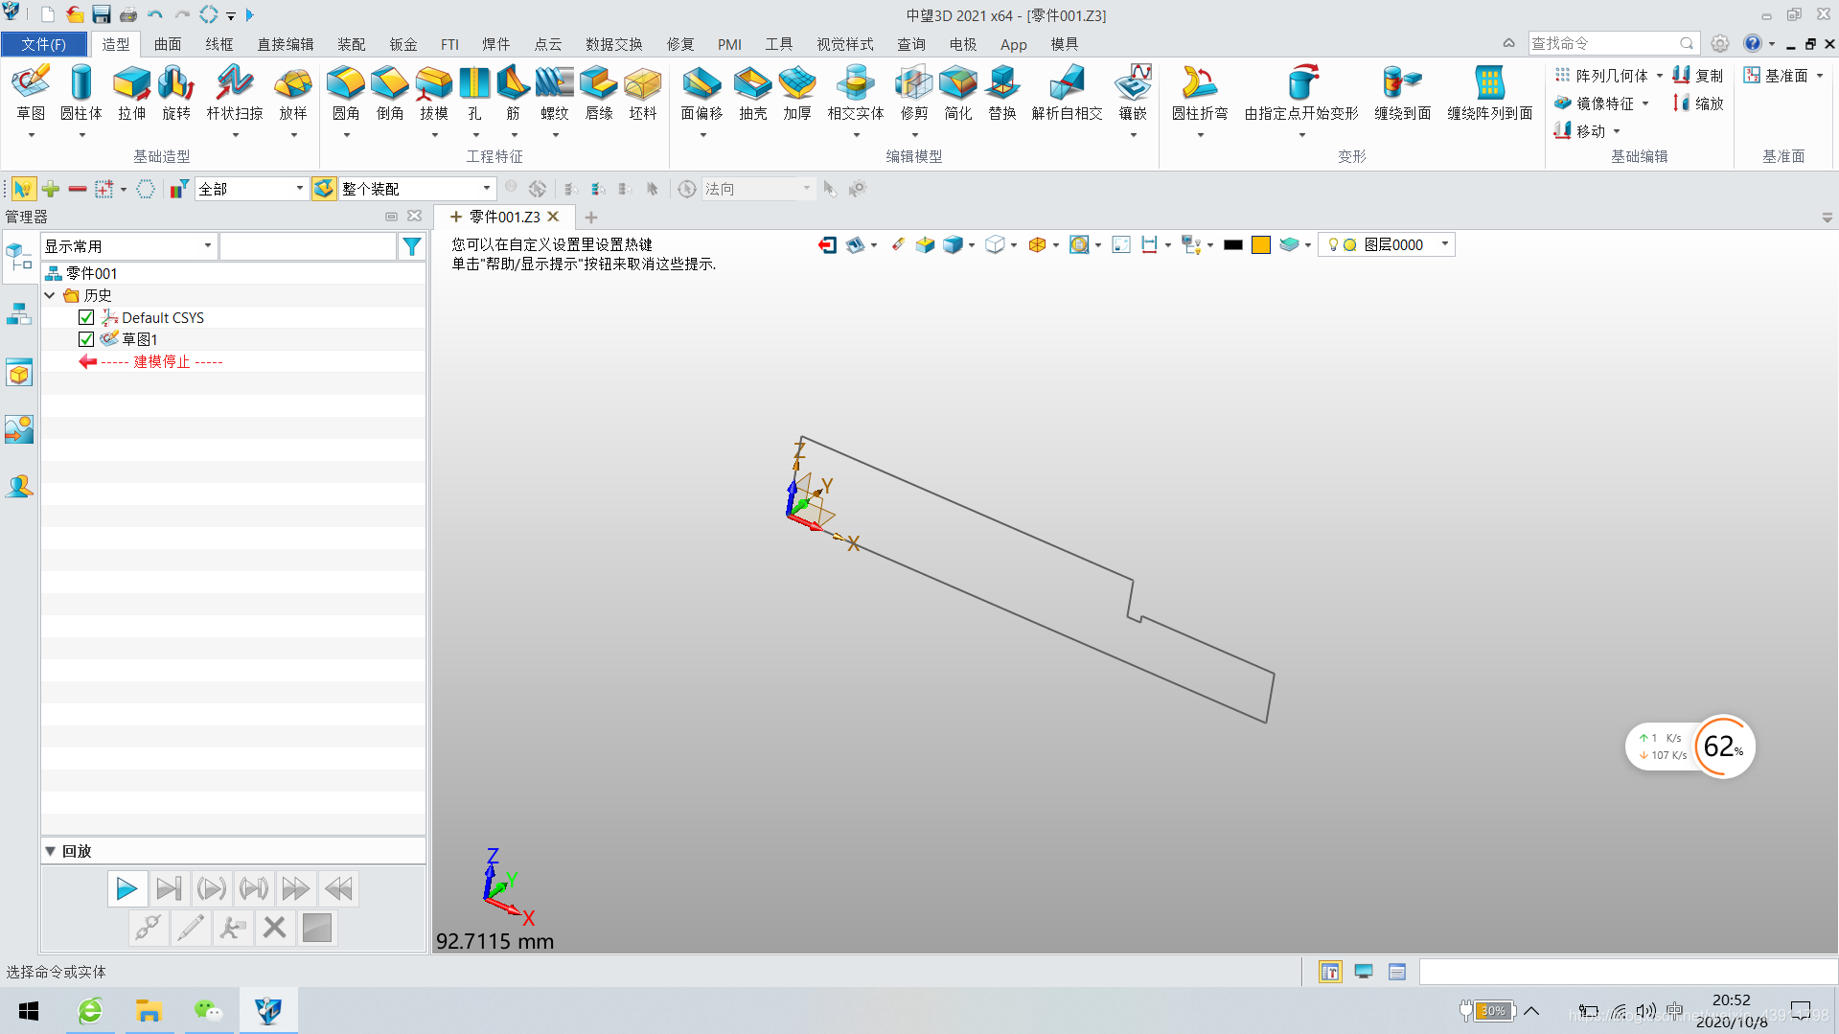
Task: Click the 缠绕阵列到面 tool
Action: 1490,94
